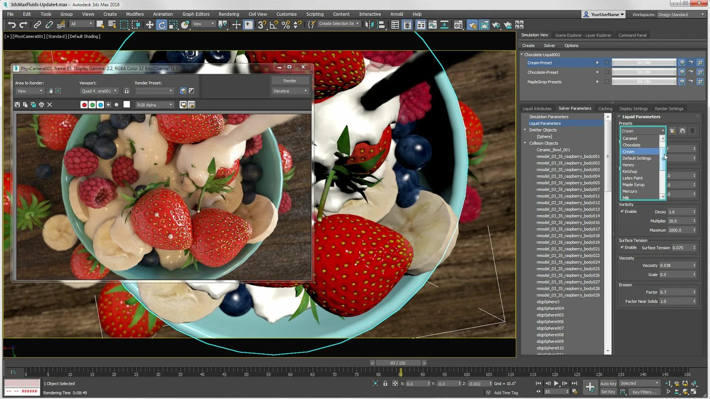Image resolution: width=710 pixels, height=399 pixels.
Task: Select Honey from presets list
Action: [x=628, y=165]
